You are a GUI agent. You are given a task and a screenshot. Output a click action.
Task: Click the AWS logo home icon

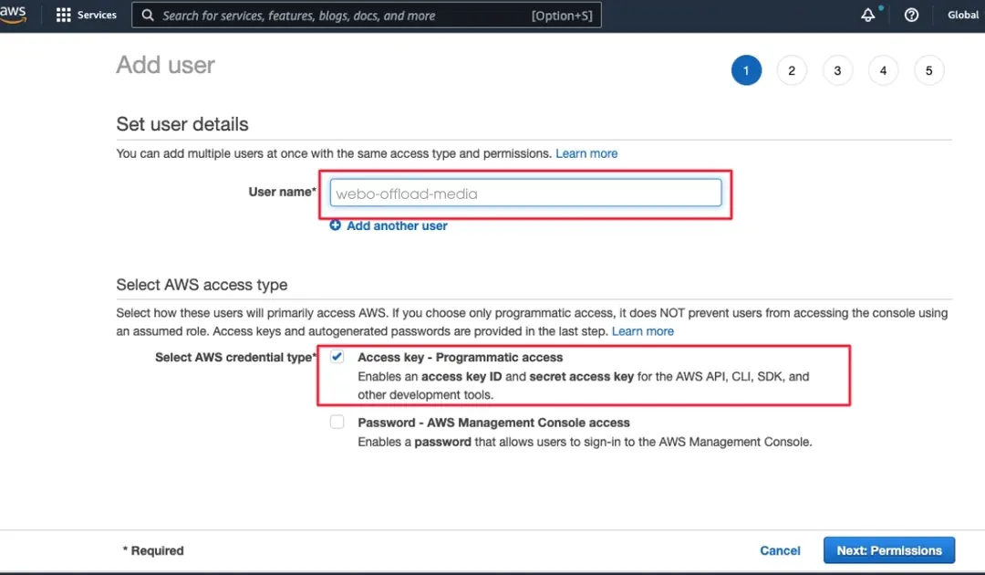[14, 15]
